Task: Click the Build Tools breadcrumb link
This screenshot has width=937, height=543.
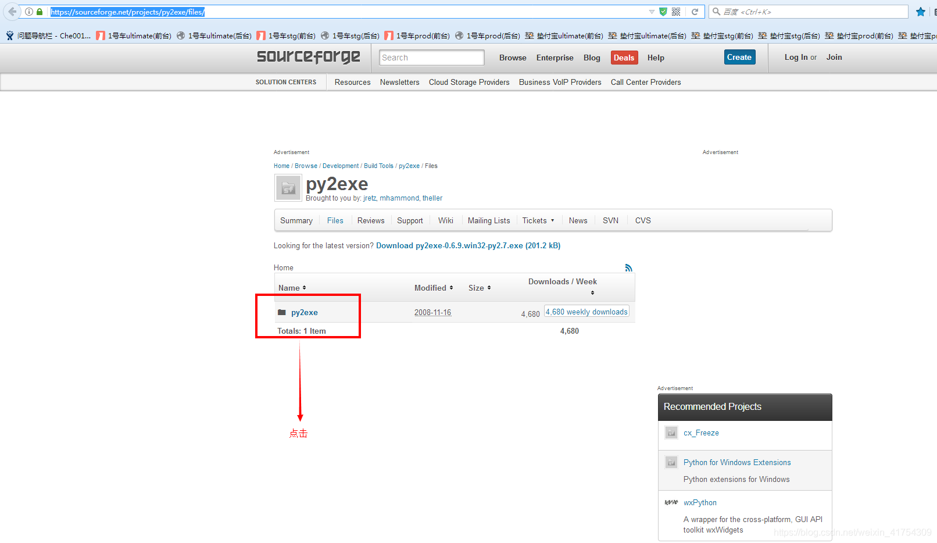Action: pos(378,166)
